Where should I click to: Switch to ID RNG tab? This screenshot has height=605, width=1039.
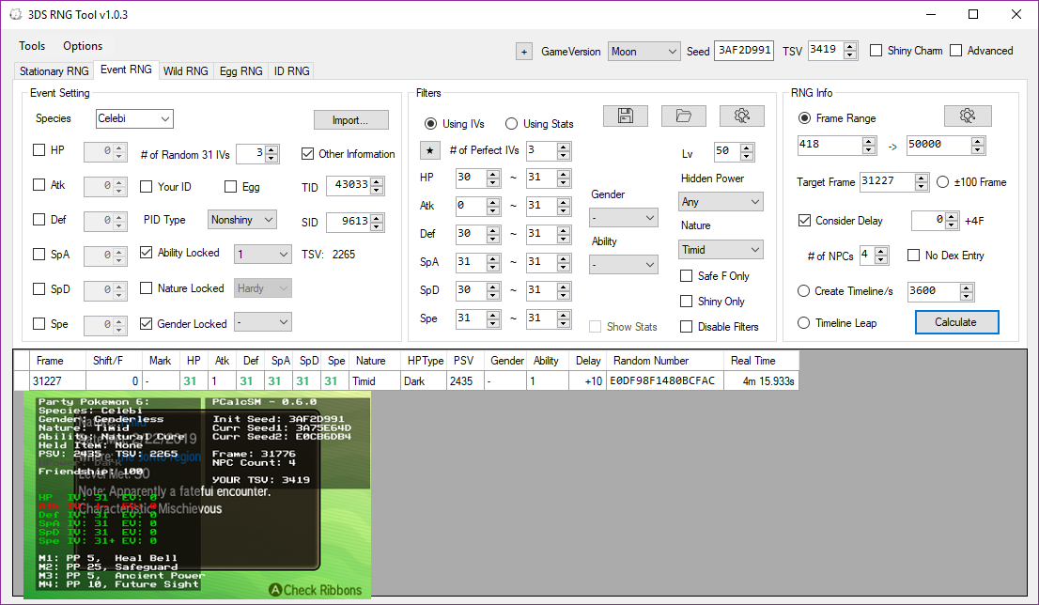(x=291, y=70)
